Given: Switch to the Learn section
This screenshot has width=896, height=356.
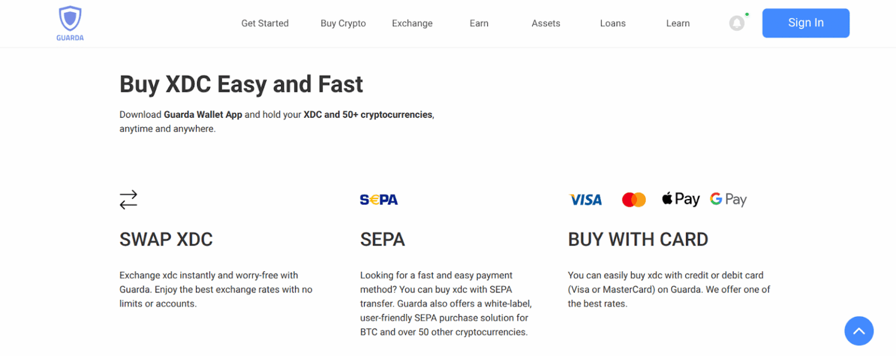Looking at the screenshot, I should click(x=677, y=23).
